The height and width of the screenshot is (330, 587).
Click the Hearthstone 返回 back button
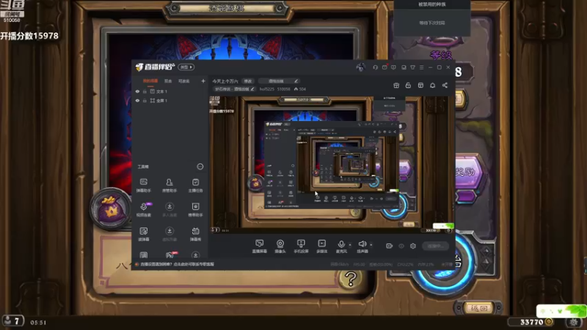coord(479,308)
